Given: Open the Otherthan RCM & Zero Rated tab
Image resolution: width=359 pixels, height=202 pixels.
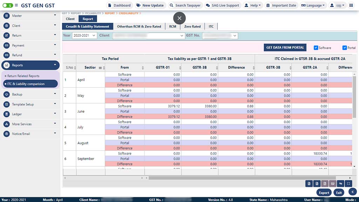Looking at the screenshot, I should coord(139,26).
